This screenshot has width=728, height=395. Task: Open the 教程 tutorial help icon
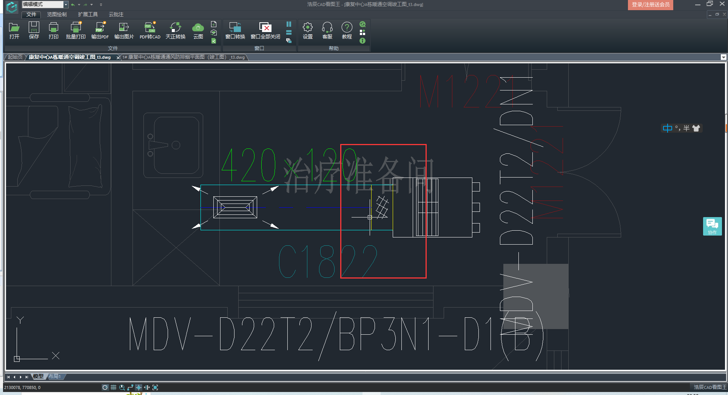347,30
